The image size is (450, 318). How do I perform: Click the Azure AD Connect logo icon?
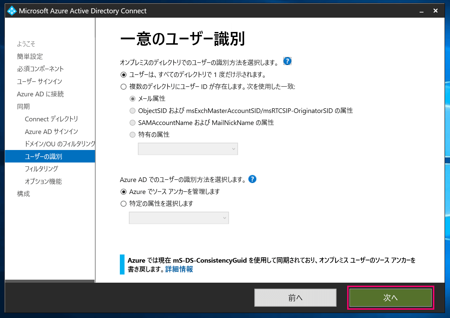[12, 11]
